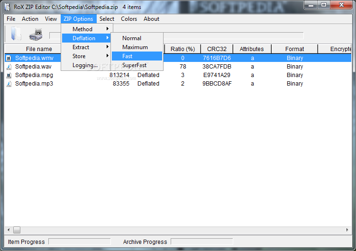Screen dimensions: 356x251
Task: Open the View menu
Action: pos(51,19)
